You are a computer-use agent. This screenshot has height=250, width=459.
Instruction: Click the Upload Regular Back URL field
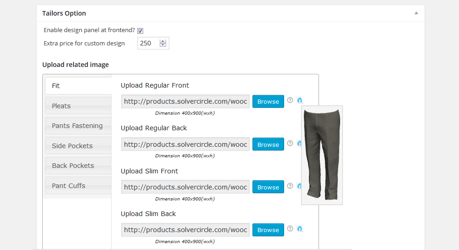tap(185, 144)
